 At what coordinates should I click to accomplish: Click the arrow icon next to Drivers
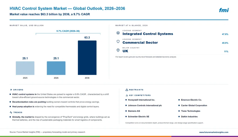coord(11,90)
